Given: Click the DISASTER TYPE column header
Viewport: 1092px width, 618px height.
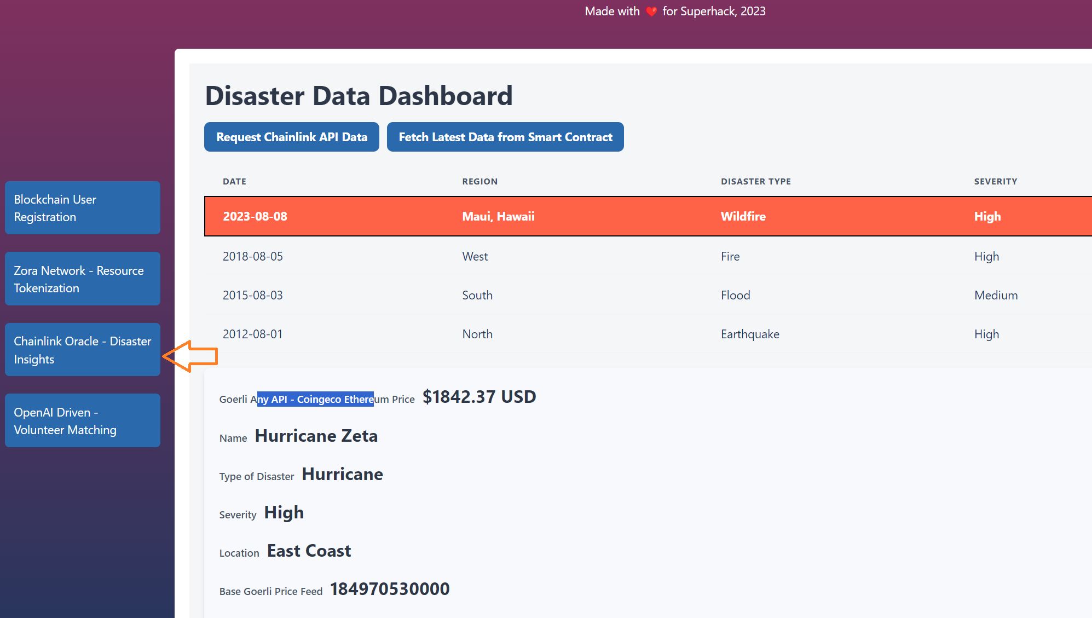Looking at the screenshot, I should pos(755,181).
